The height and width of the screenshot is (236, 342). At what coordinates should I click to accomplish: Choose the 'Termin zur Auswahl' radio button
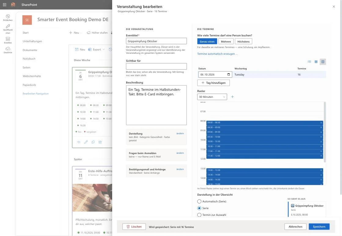[x=199, y=215]
